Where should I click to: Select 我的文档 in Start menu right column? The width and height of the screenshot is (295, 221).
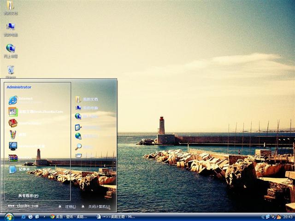[x=90, y=99]
